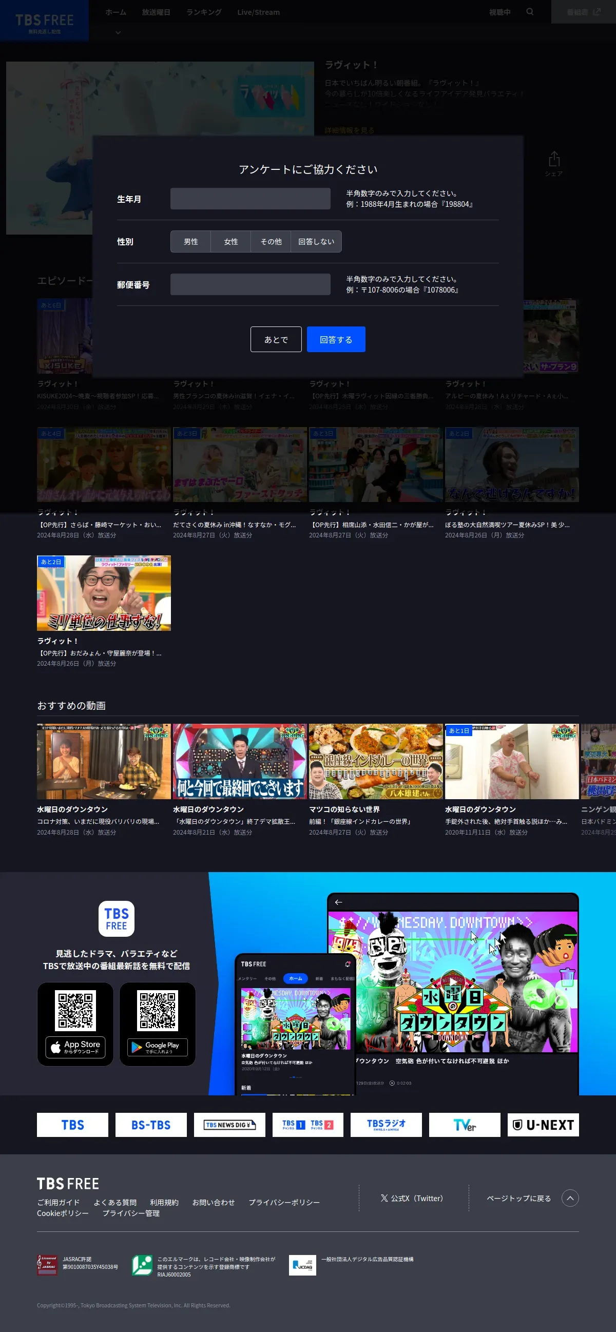Click the TBS FREE logo in header
The height and width of the screenshot is (1332, 616).
(45, 21)
